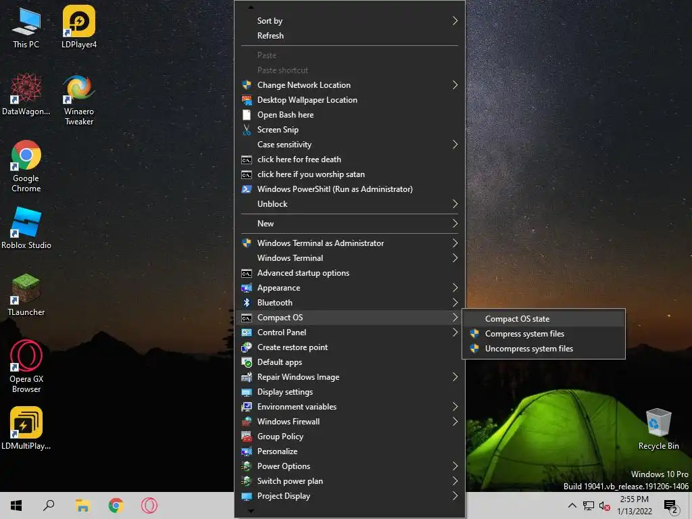The image size is (692, 519).
Task: Open Change Network Location submenu
Action: (349, 85)
